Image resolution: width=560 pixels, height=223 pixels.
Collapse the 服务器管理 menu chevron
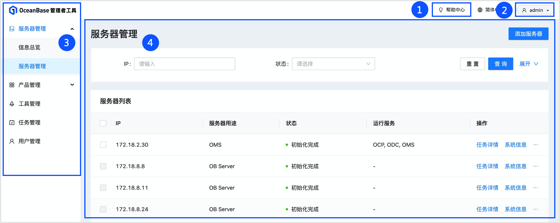tap(72, 29)
